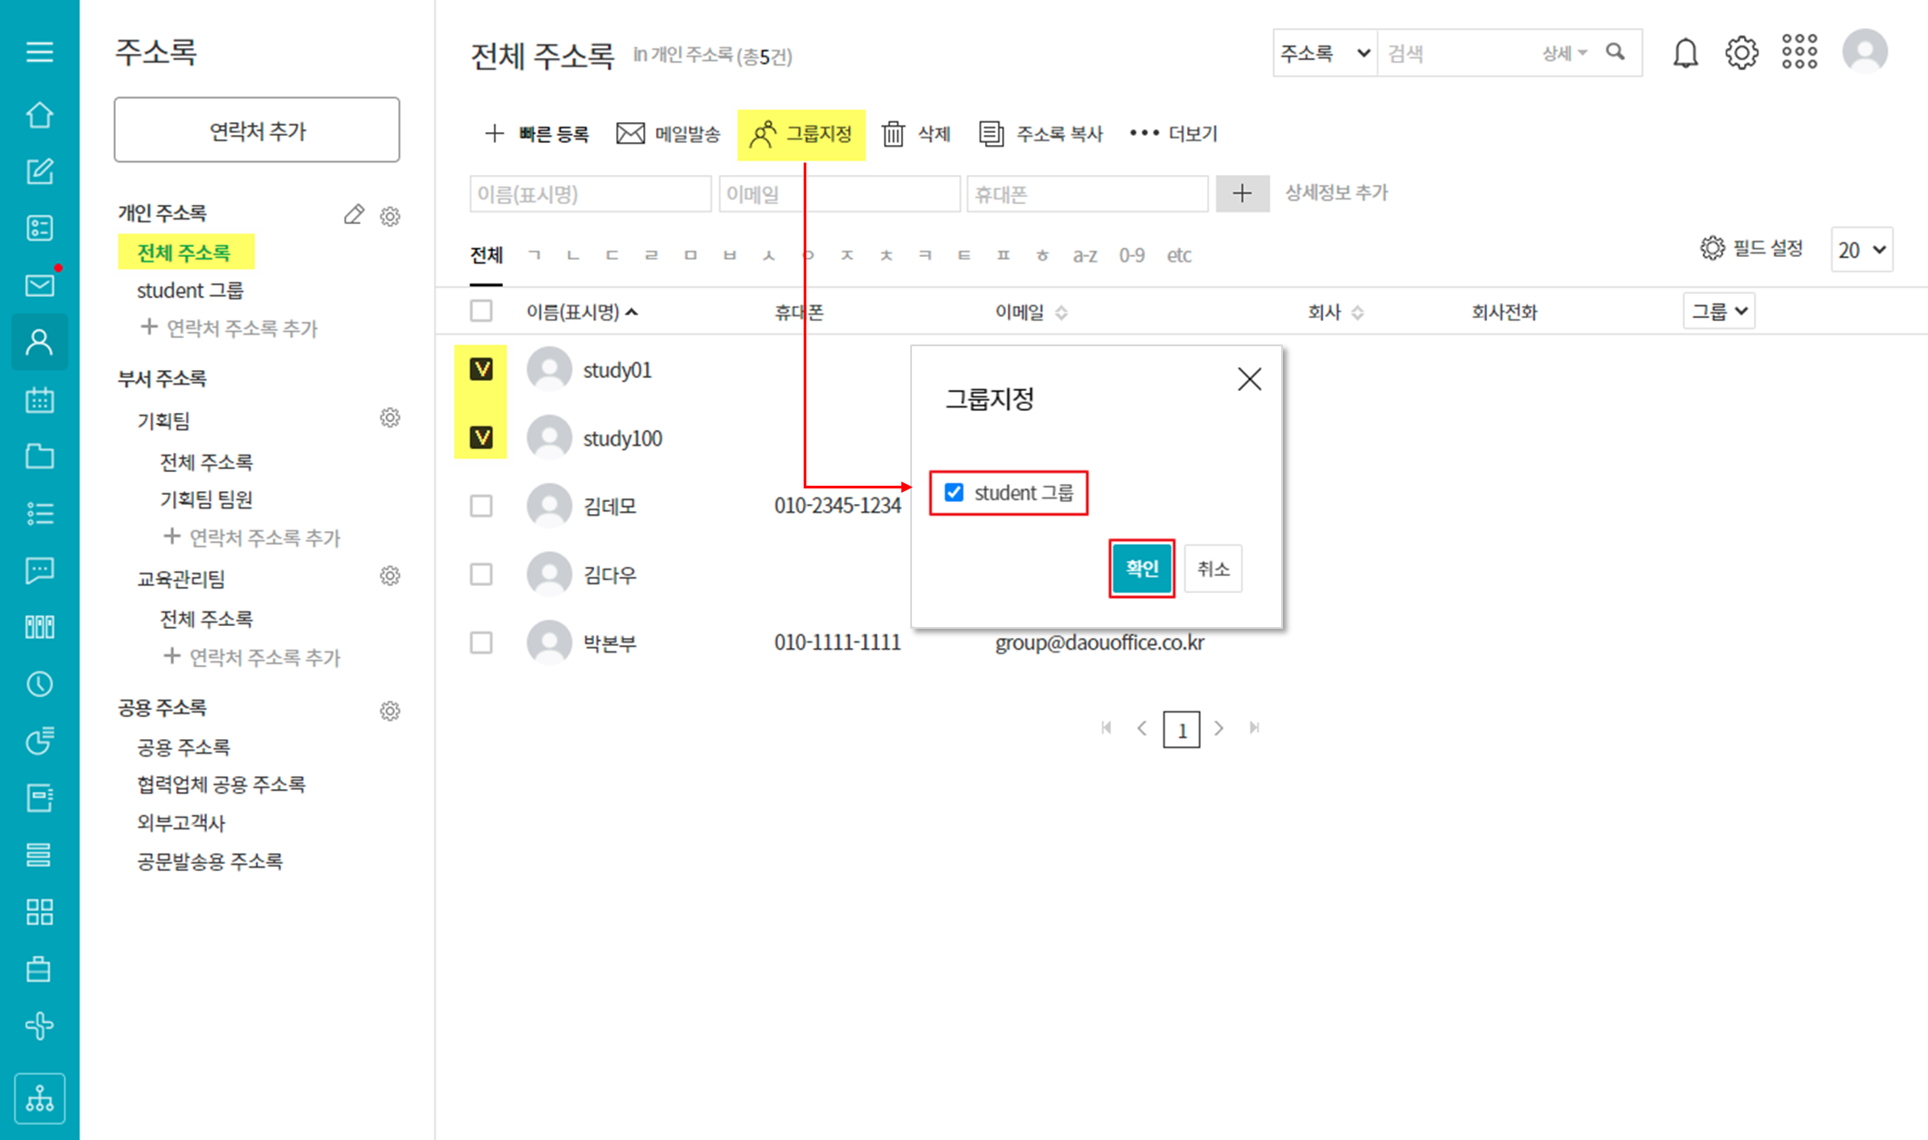
Task: Open the notification bell icon
Action: (1685, 53)
